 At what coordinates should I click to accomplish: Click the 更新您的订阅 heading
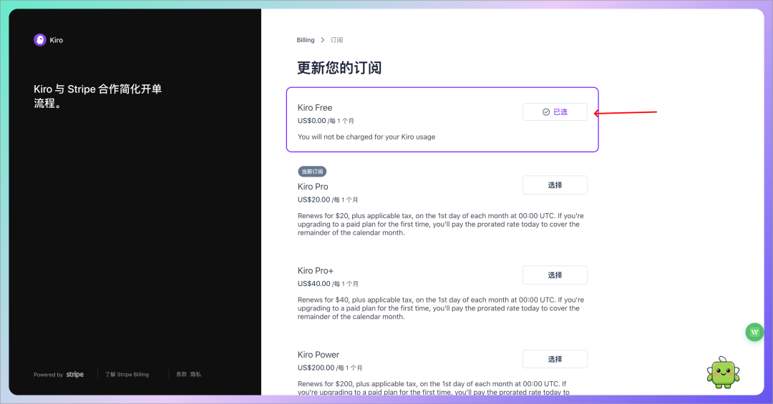(339, 67)
